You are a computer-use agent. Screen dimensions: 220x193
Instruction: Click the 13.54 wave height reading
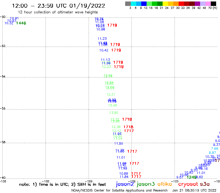pos(118,139)
